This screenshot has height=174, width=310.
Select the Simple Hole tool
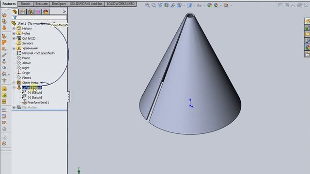click(4, 95)
